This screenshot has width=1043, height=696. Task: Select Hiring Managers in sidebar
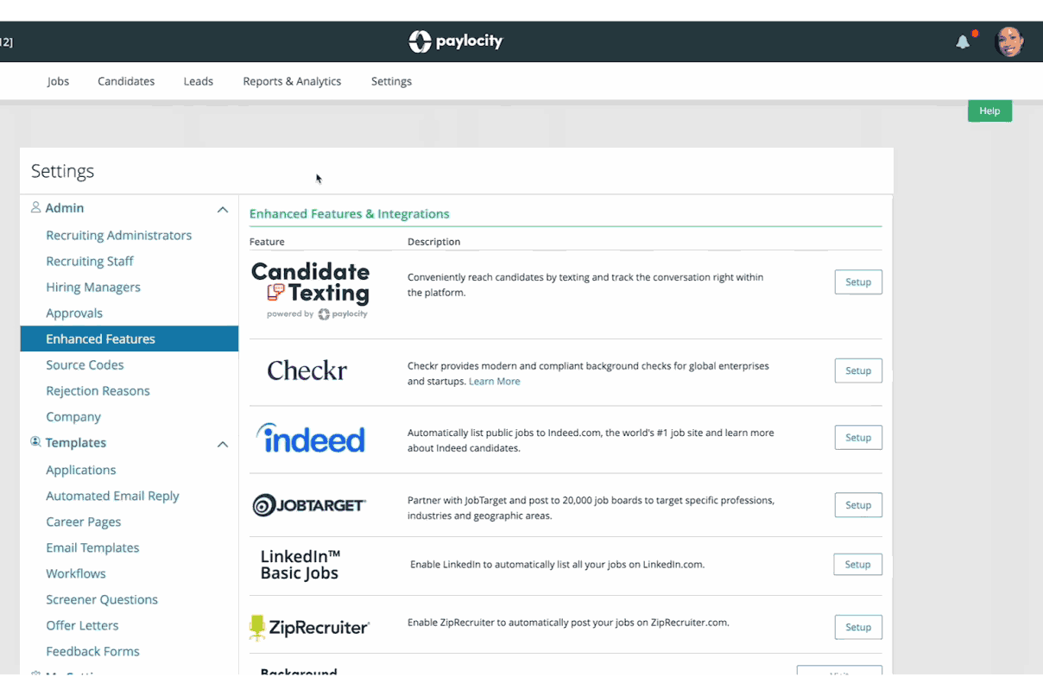click(93, 287)
